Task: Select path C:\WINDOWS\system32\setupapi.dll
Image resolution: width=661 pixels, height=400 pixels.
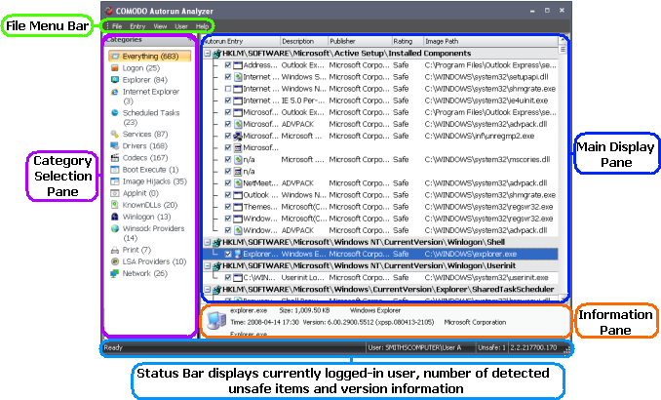Action: coord(486,77)
